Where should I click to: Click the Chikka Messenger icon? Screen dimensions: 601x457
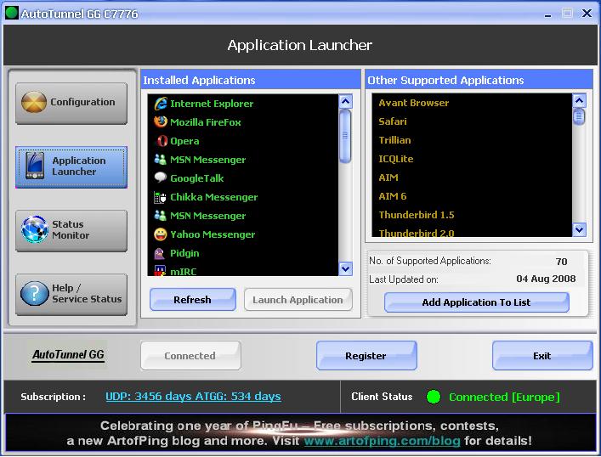click(x=160, y=197)
